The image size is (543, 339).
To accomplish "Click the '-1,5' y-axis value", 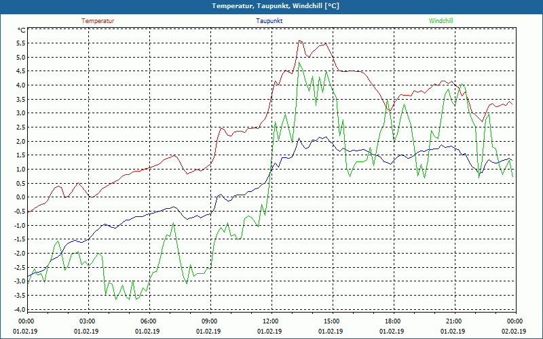I will 20,239.
